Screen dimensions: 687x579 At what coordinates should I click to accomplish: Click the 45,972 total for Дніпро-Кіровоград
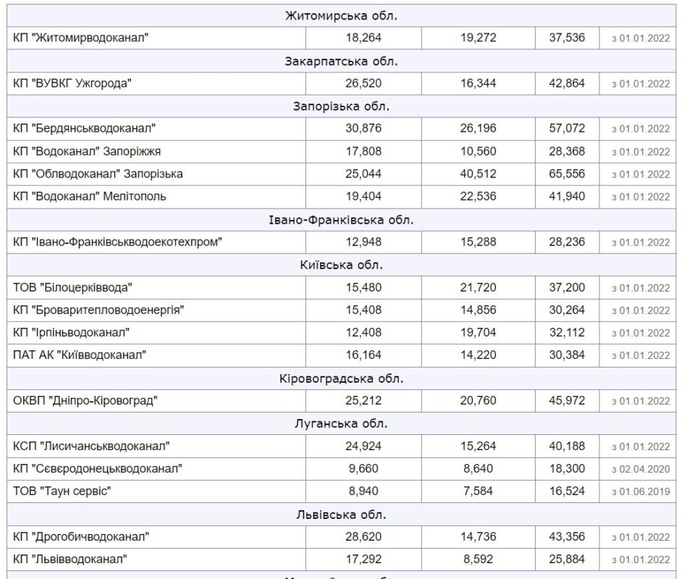[x=566, y=400]
